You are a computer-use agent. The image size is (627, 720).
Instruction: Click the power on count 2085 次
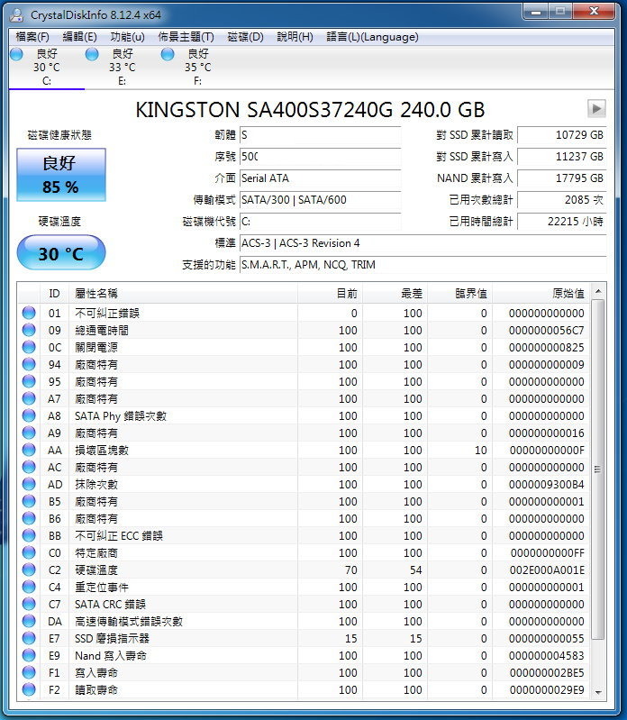click(562, 200)
